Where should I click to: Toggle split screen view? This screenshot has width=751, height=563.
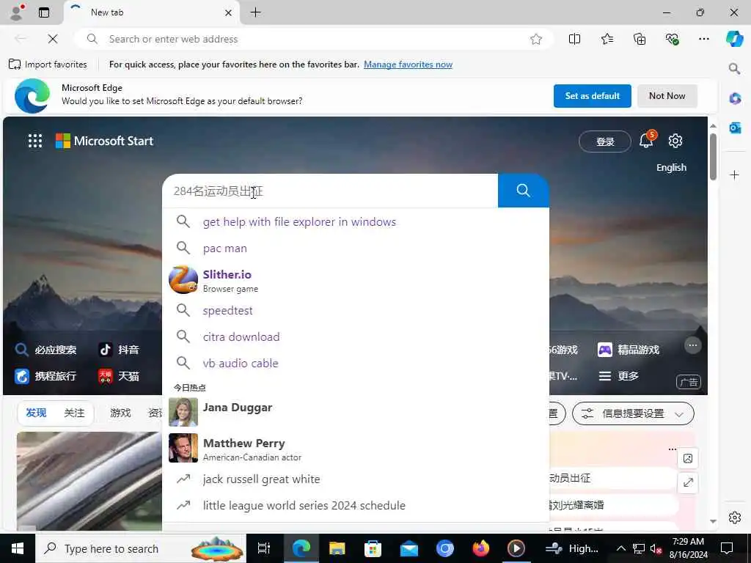pos(574,39)
